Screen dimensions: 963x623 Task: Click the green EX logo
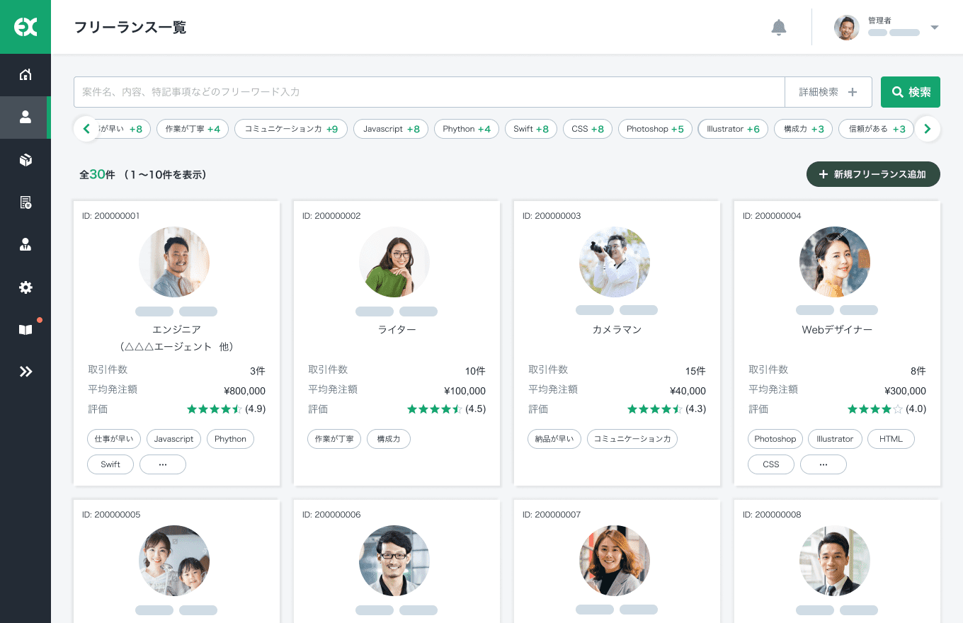25,27
